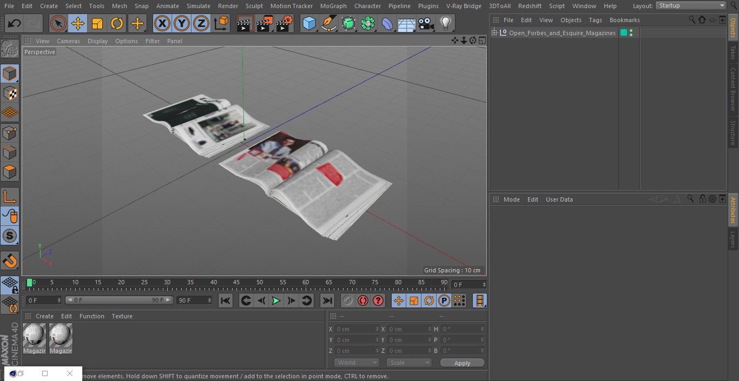
Task: Toggle X axis lock
Action: 162,23
